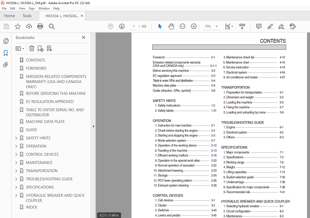Print the document using the printer icon
Image resolution: width=310 pixels, height=218 pixels.
point(40,26)
